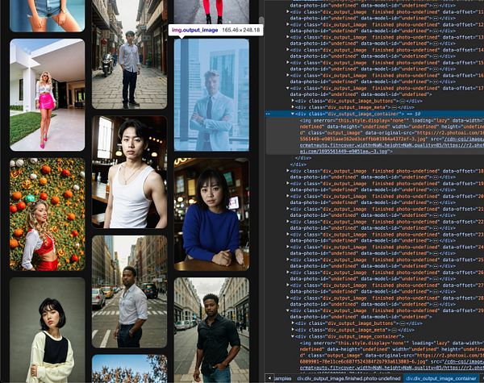Image resolution: width=484 pixels, height=383 pixels.
Task: Click the ellipsis badge in the data-offset 15 row
Action: click(436, 69)
